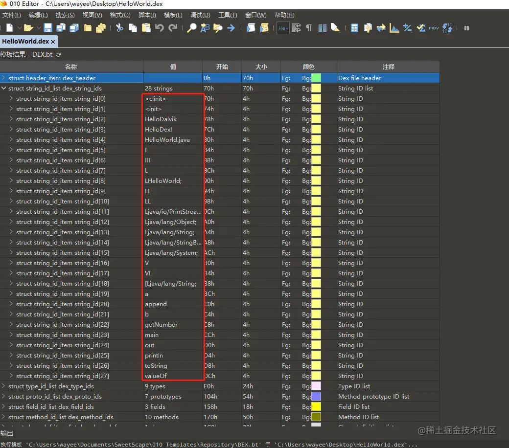
Task: Click the 值 column header
Action: (x=173, y=67)
